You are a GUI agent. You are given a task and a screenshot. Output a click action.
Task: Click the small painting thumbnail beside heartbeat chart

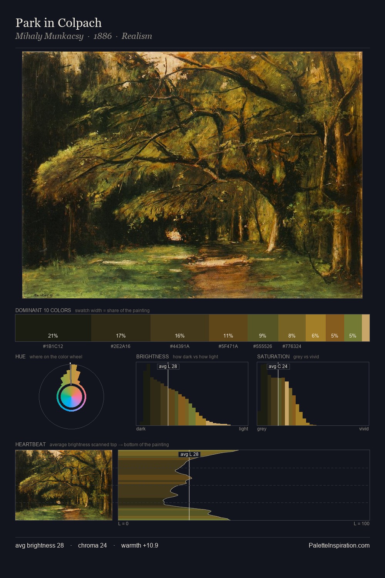(x=64, y=485)
